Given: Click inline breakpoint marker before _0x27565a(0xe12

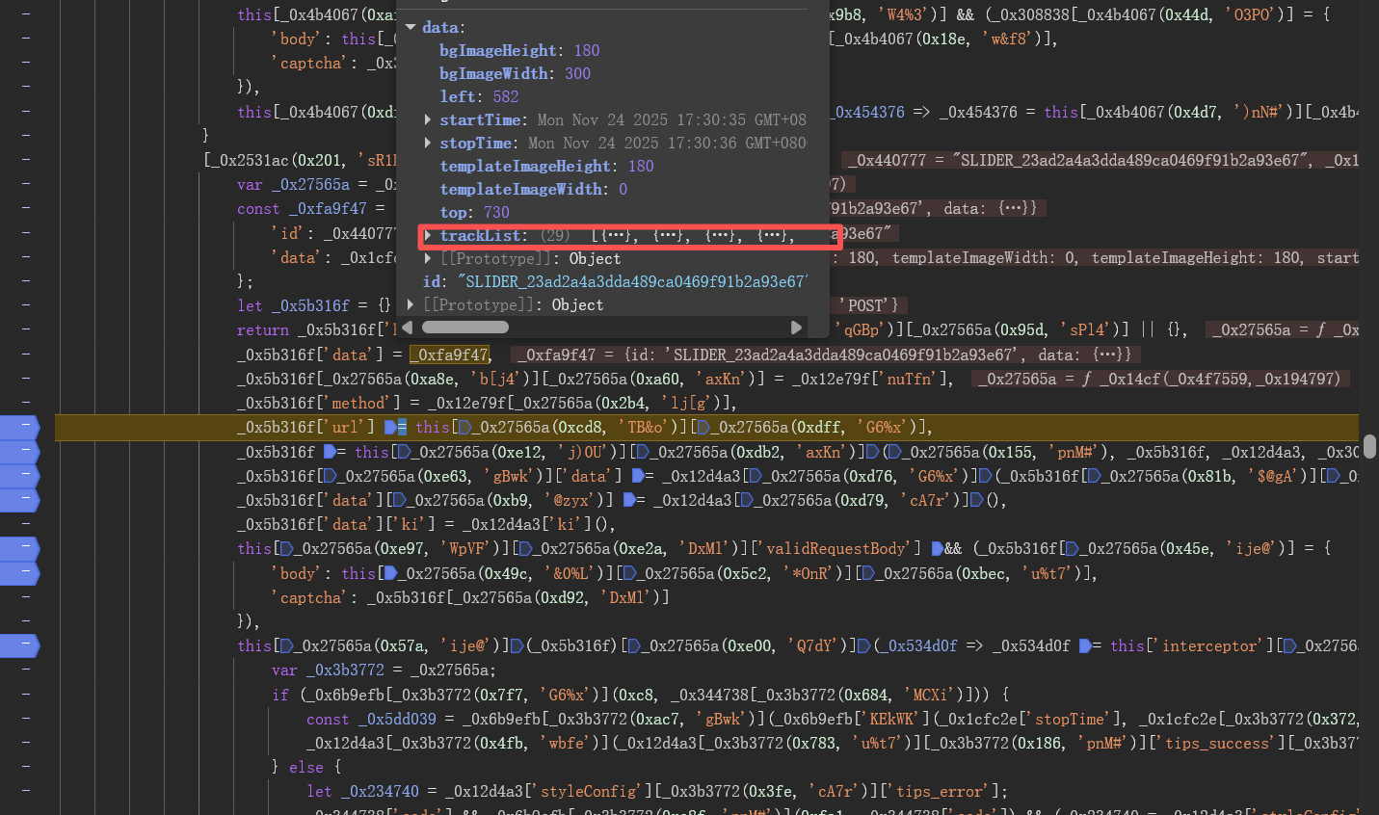Looking at the screenshot, I should 405,452.
